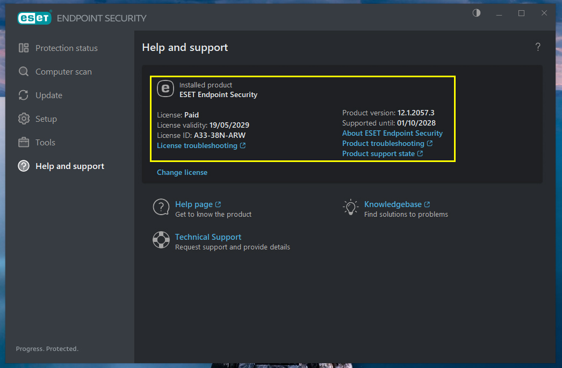Click the 'Paid' license value
Screen dimensions: 562x368
[191, 115]
